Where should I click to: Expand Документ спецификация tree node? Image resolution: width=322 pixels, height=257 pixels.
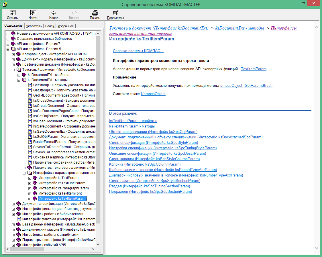[13, 204]
